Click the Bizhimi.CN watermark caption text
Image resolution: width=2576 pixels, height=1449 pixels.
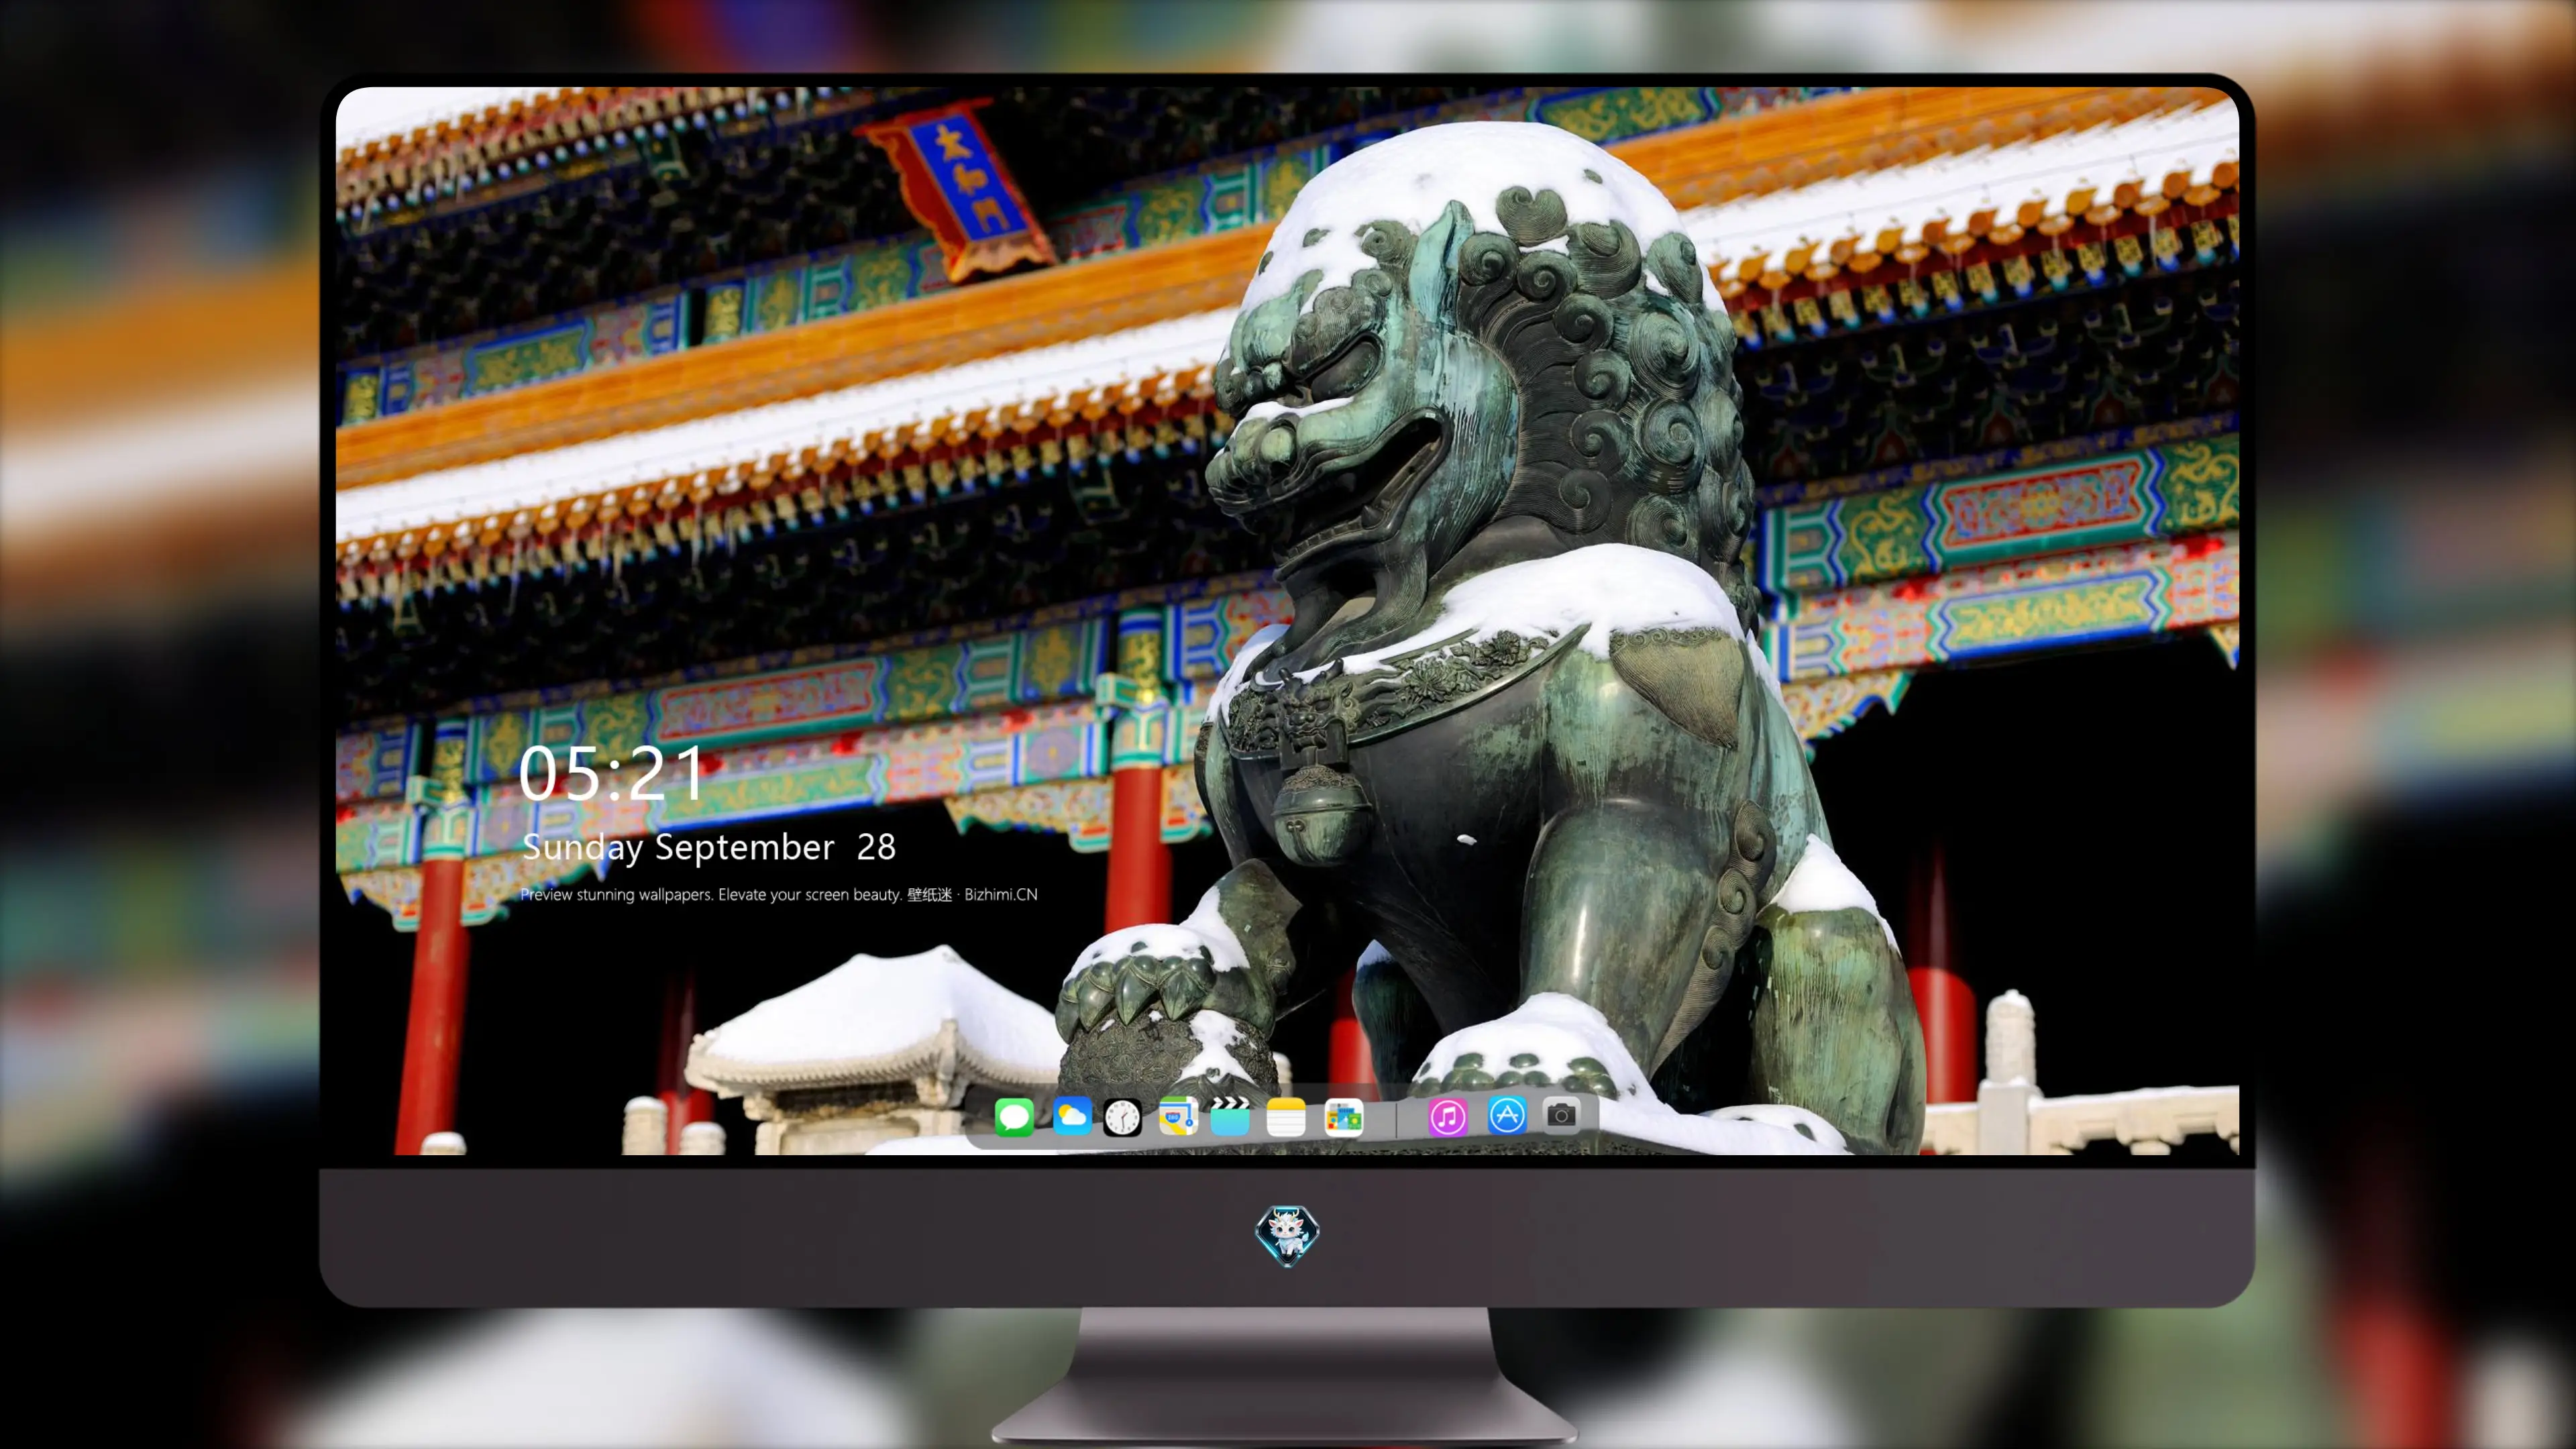coord(779,895)
